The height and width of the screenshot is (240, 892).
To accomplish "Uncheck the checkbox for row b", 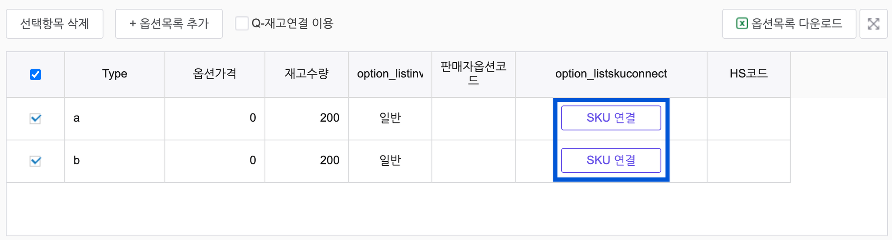I will point(35,161).
